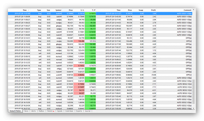204x121 pixels.
Task: Sort by the T / P column header
Action: 90,10
